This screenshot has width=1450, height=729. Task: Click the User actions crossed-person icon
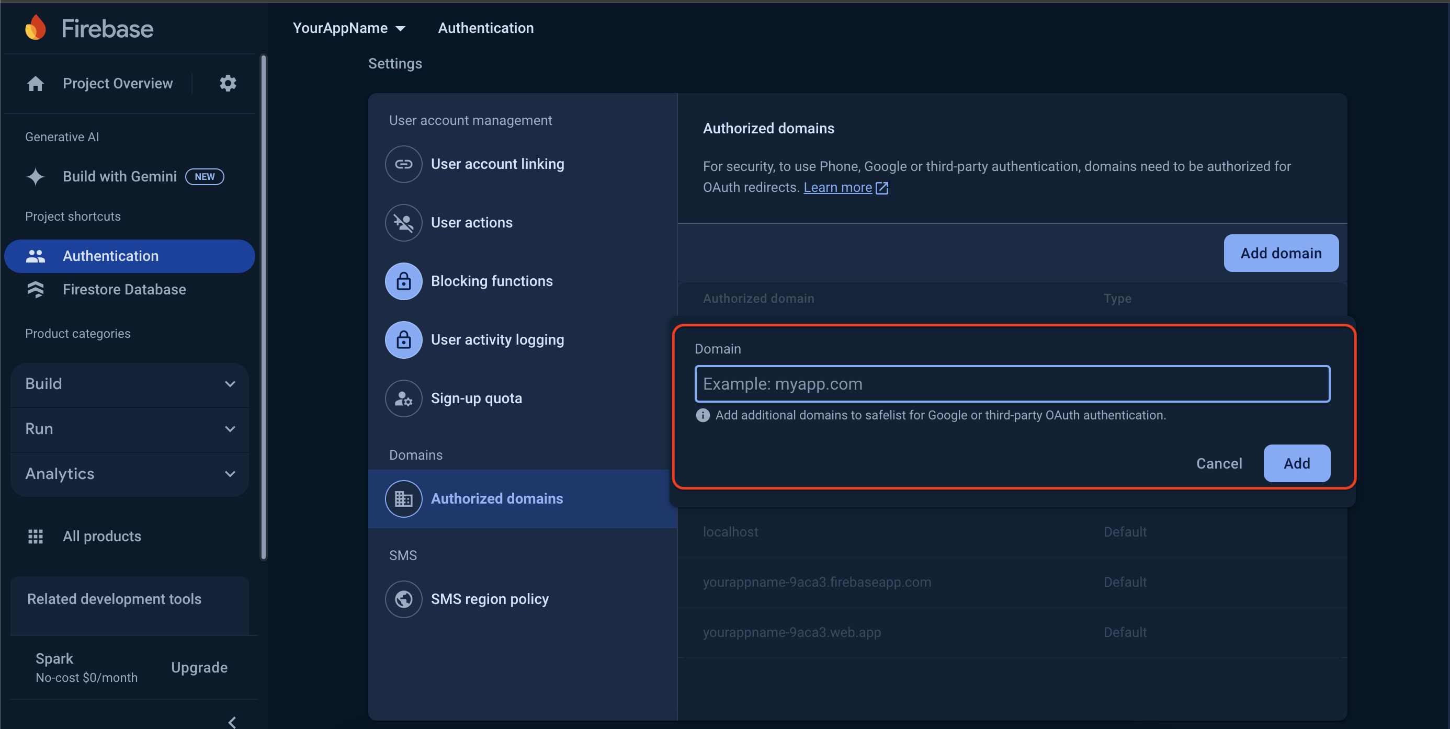(x=403, y=222)
